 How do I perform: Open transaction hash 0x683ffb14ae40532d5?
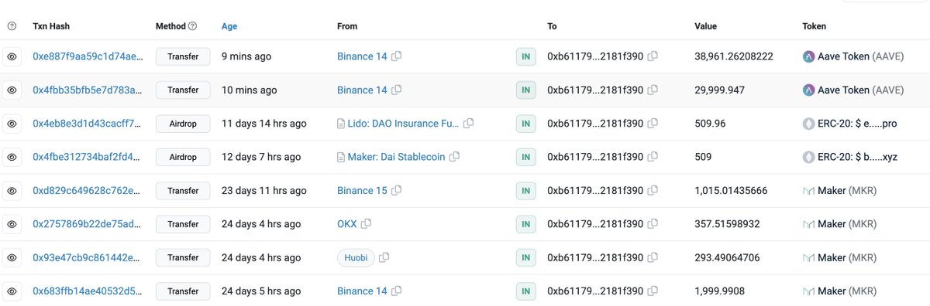[x=88, y=291]
